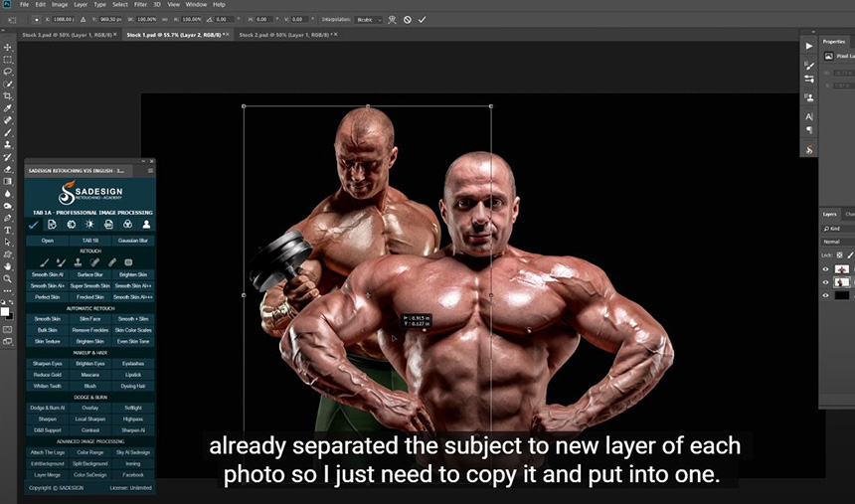The image size is (855, 504).
Task: Open the SADESIGN panel icon in right dock
Action: 809,150
